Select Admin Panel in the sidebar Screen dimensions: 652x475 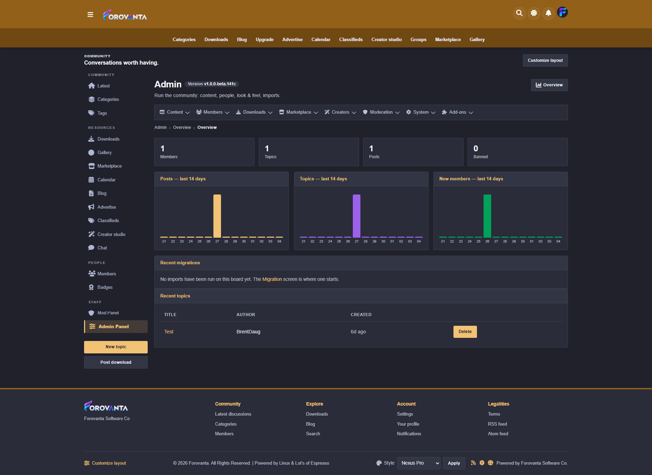(116, 326)
